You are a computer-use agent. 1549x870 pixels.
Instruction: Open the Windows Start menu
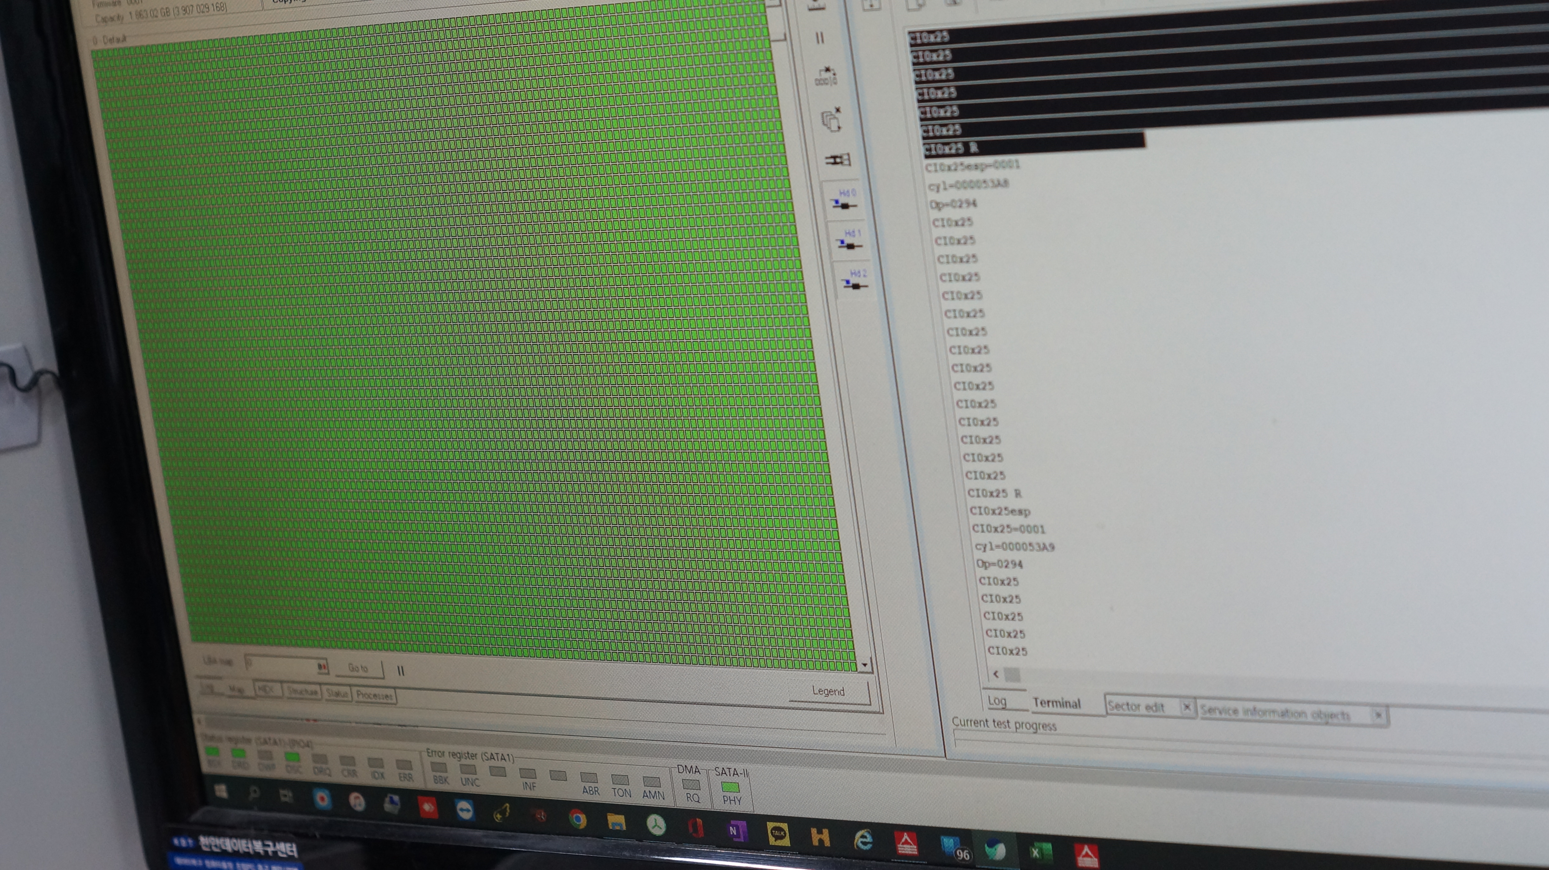coord(221,791)
